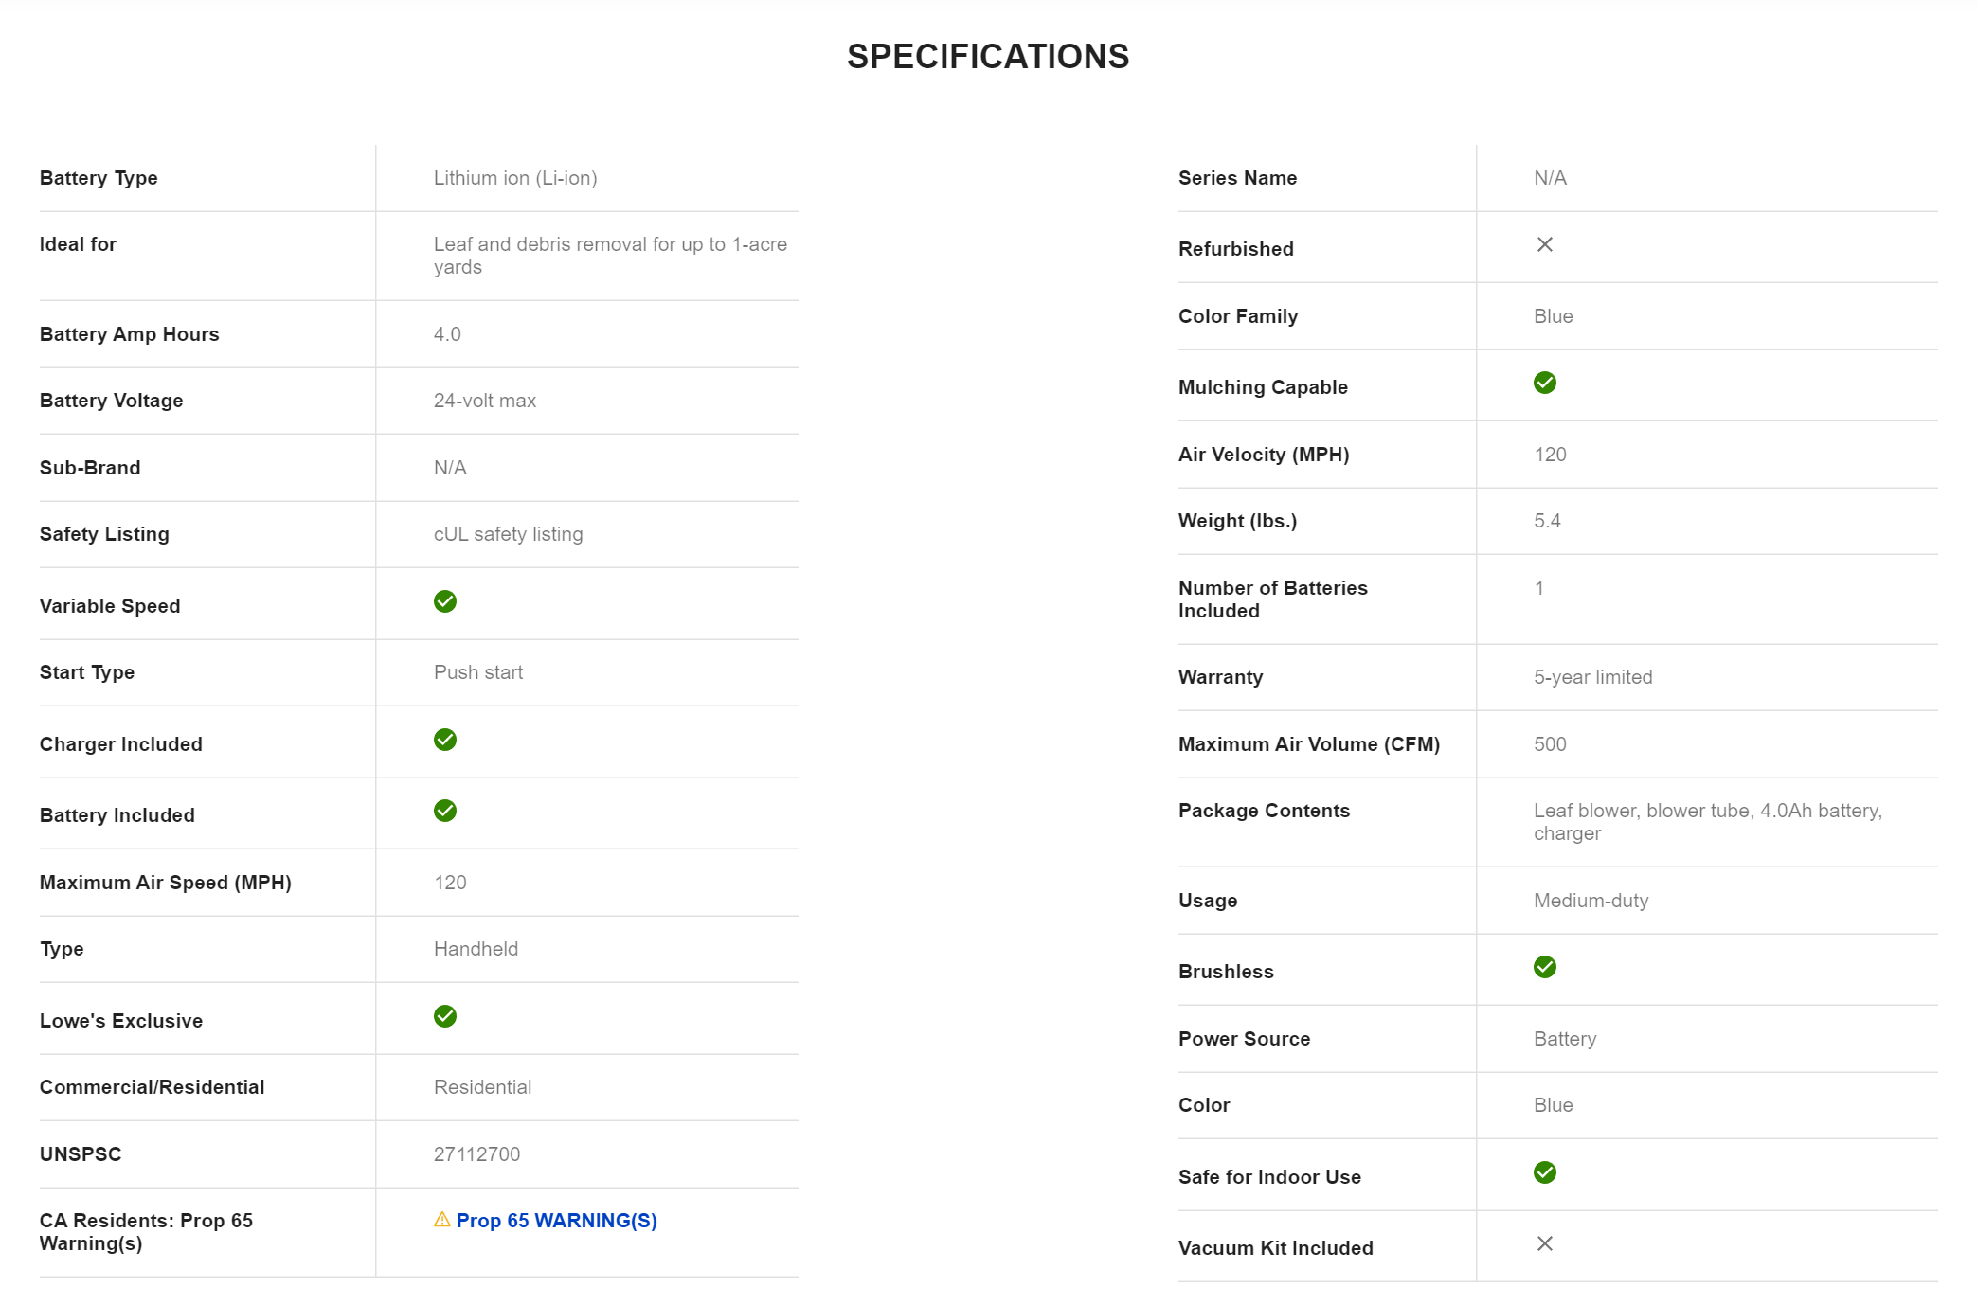
Task: Click the Safe for Indoor Use checkmark
Action: pyautogui.click(x=1545, y=1173)
